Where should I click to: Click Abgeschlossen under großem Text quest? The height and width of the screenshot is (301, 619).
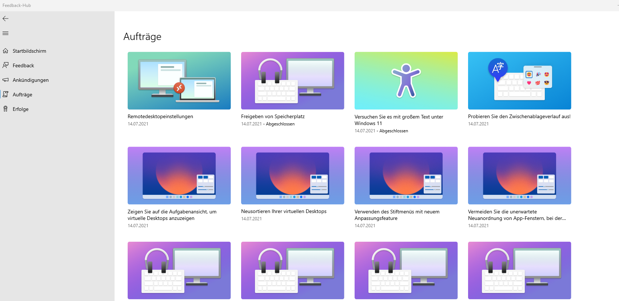394,131
